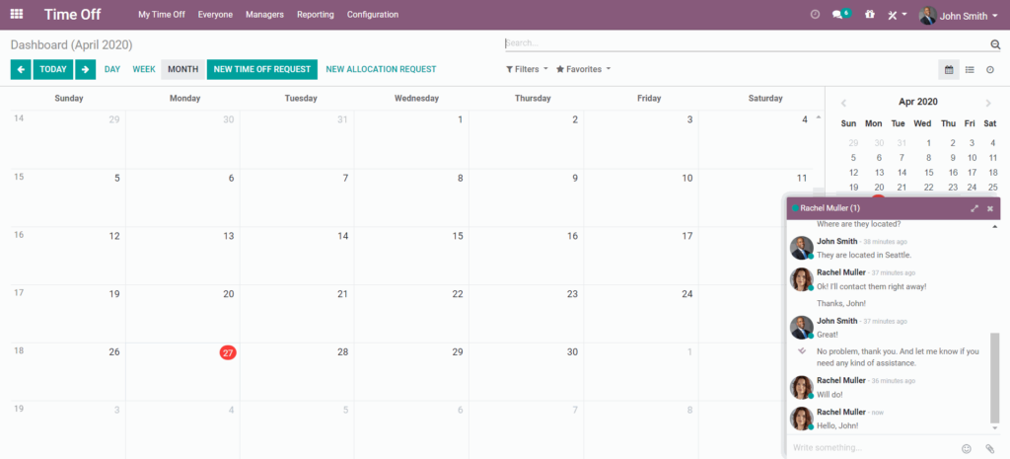Open the conversations messages icon
The image size is (1010, 459).
(x=839, y=15)
